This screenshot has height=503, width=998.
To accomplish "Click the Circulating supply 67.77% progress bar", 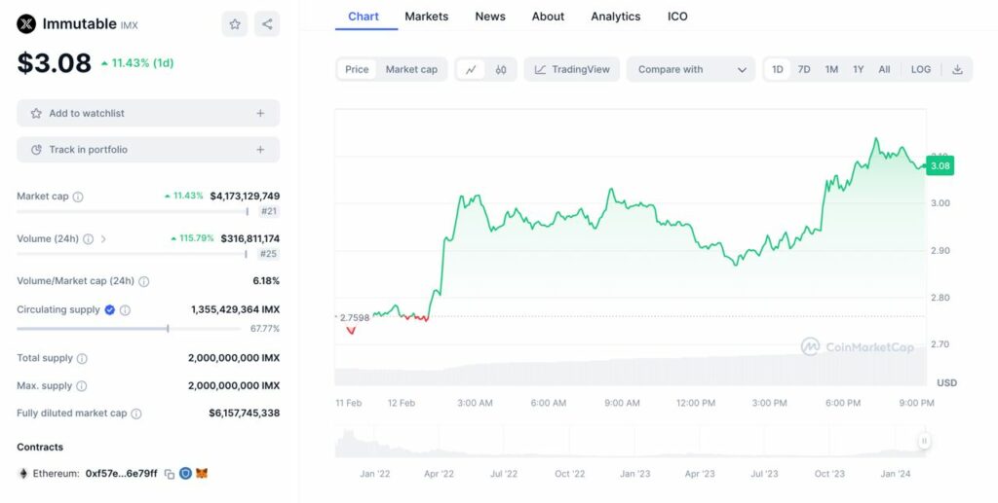I will tap(130, 328).
